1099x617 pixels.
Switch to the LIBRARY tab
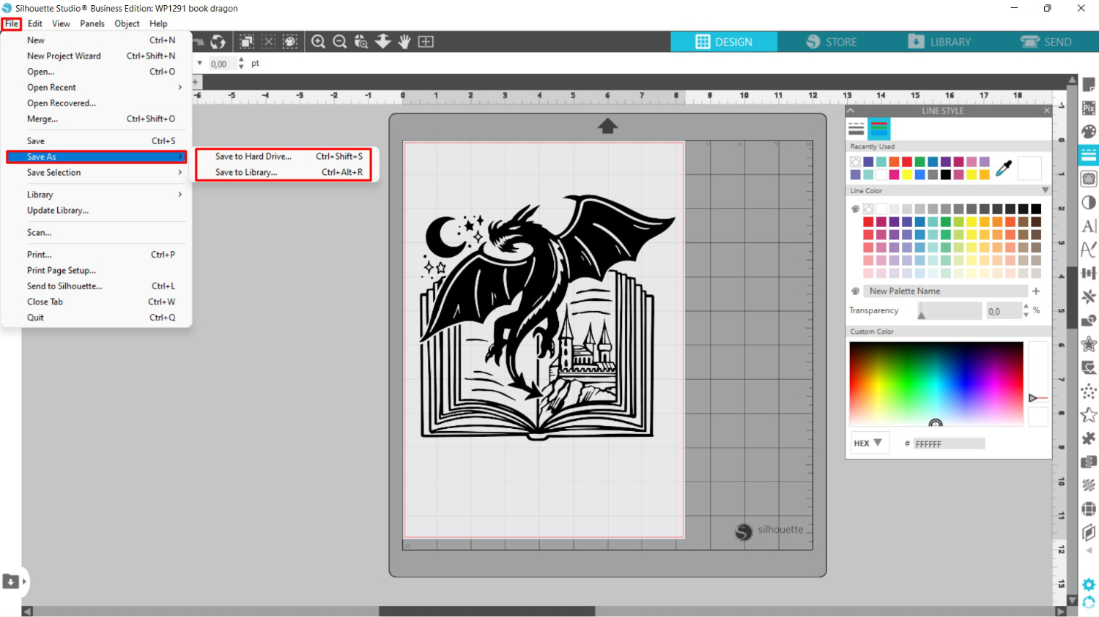[x=939, y=42]
